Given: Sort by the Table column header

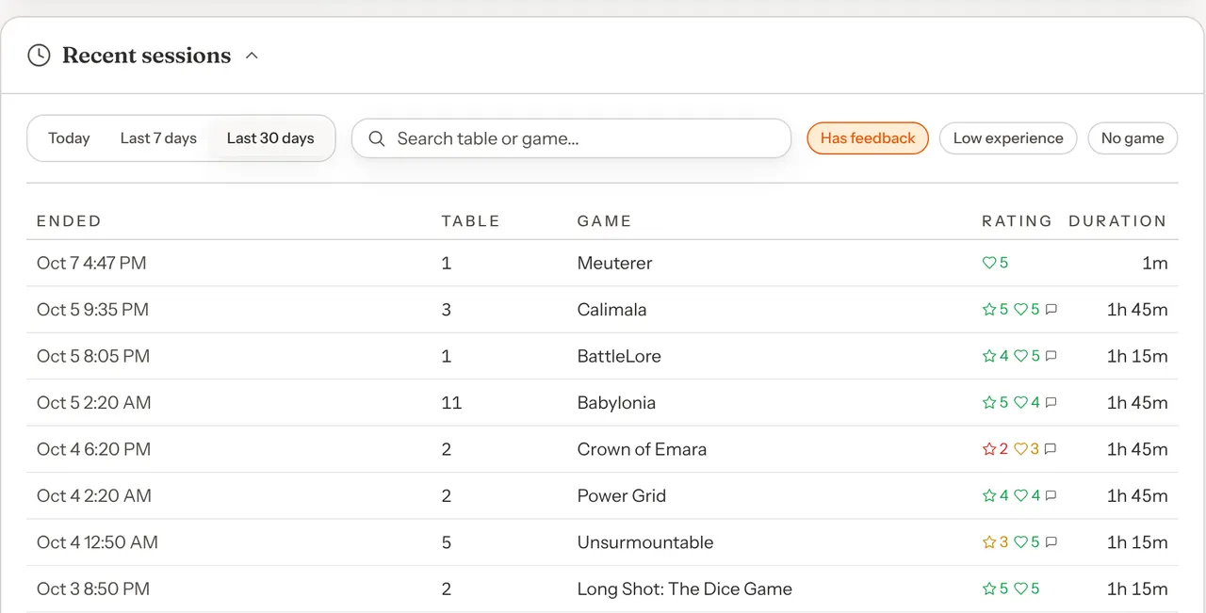Looking at the screenshot, I should pyautogui.click(x=470, y=221).
